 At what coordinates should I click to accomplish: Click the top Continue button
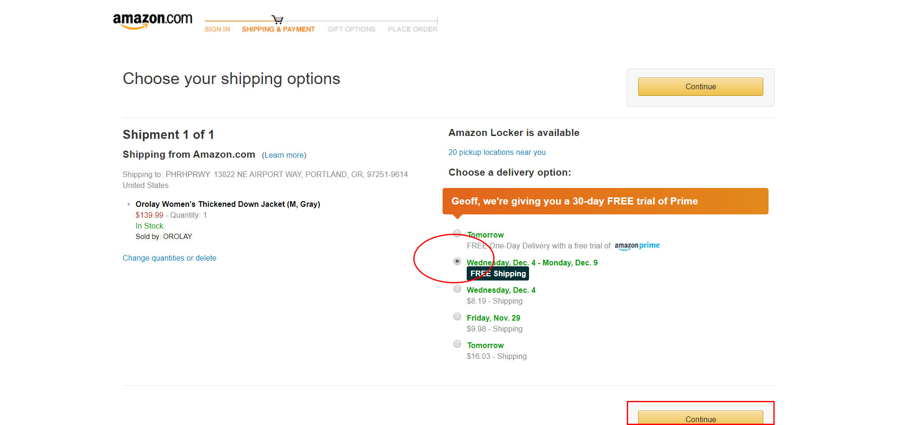pos(701,86)
